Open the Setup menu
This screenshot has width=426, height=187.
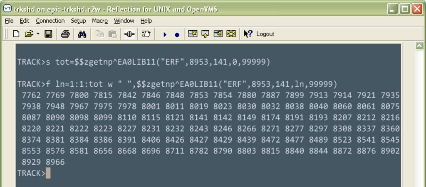[78, 21]
